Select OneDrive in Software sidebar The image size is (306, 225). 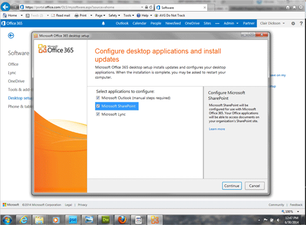point(16,81)
